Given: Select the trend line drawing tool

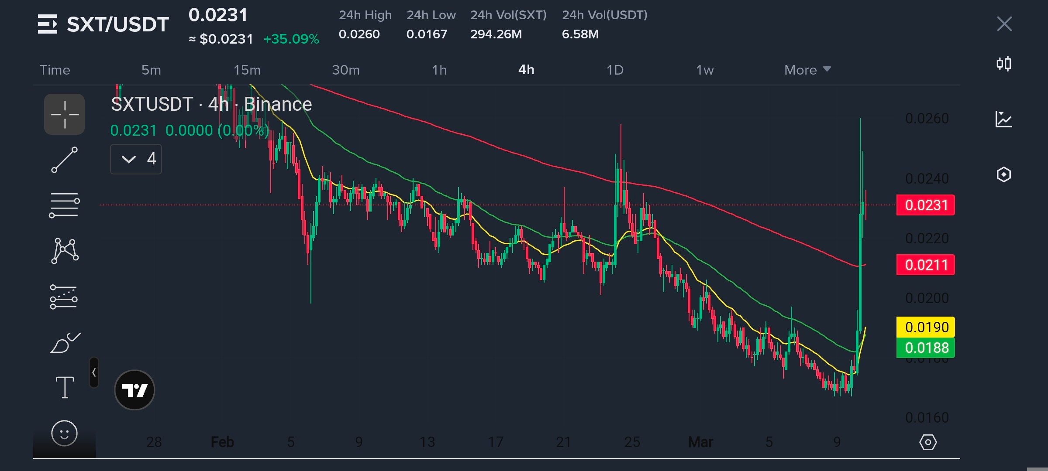Looking at the screenshot, I should coord(65,160).
